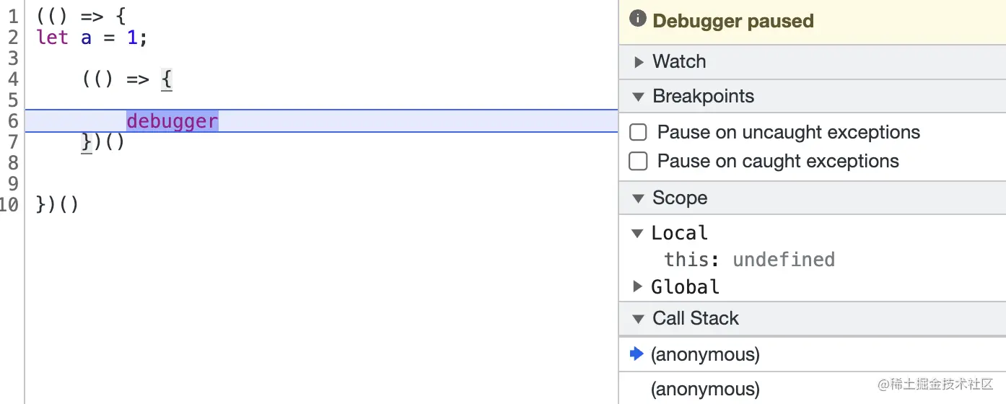Click the highlighted debugger statement
This screenshot has width=1006, height=404.
click(172, 121)
